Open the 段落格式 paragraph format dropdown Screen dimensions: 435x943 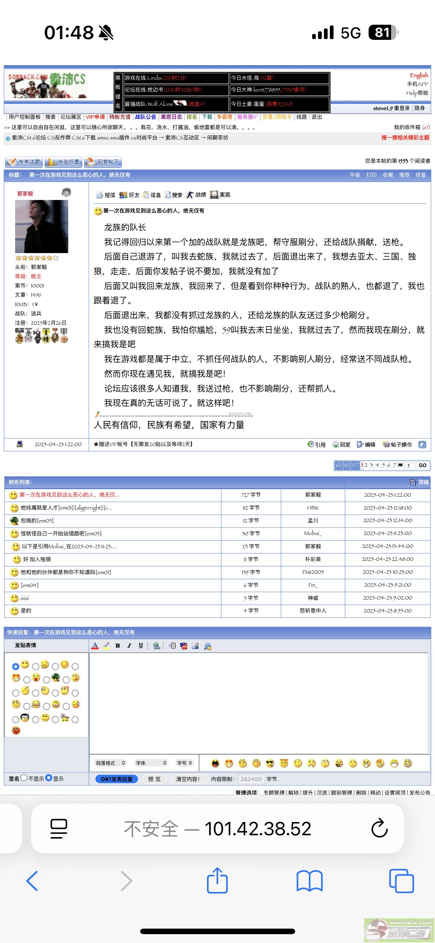[110, 763]
